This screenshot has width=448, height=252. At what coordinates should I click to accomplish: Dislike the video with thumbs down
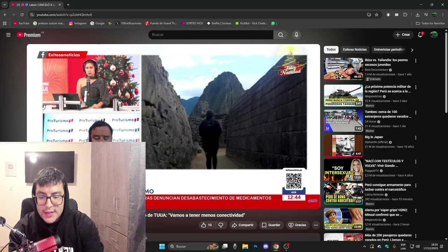(221, 225)
